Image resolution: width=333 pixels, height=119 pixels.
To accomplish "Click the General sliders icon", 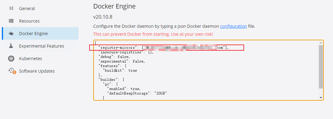I will point(11,9).
